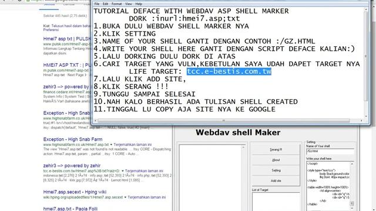Image resolution: width=376 pixels, height=211 pixels.
Task: Click the 'Name of Your shell' input field
Action: pos(330,151)
